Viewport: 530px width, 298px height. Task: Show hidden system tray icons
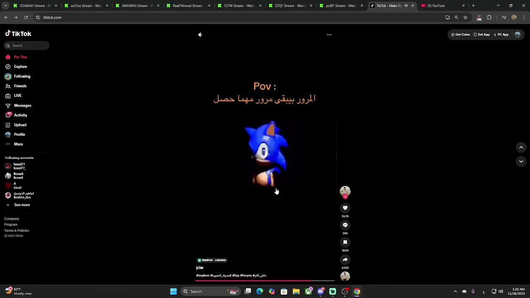pos(455,291)
